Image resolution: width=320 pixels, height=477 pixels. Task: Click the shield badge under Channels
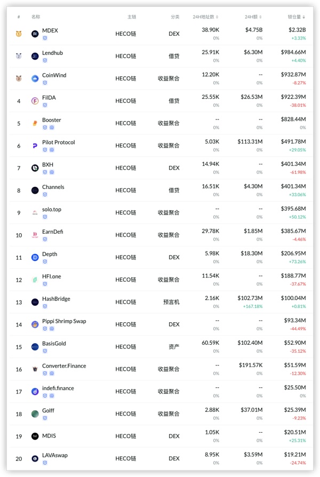coord(45,195)
